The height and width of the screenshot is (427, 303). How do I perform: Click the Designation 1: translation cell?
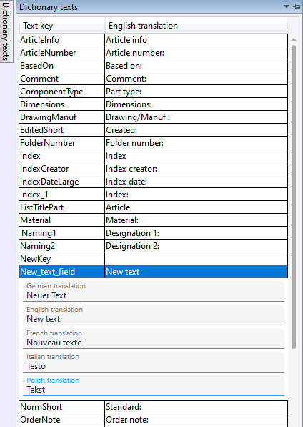(x=196, y=233)
